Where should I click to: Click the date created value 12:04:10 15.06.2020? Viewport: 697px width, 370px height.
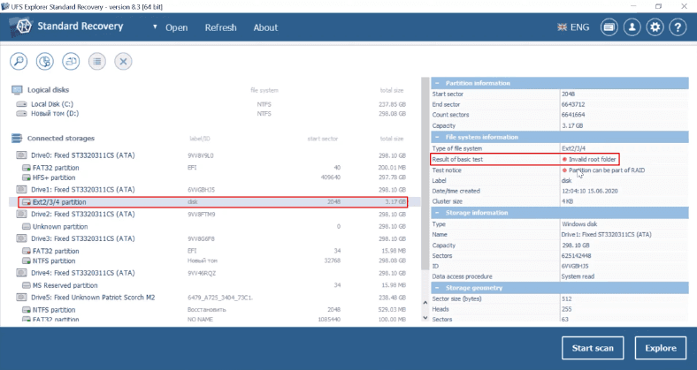tap(592, 192)
